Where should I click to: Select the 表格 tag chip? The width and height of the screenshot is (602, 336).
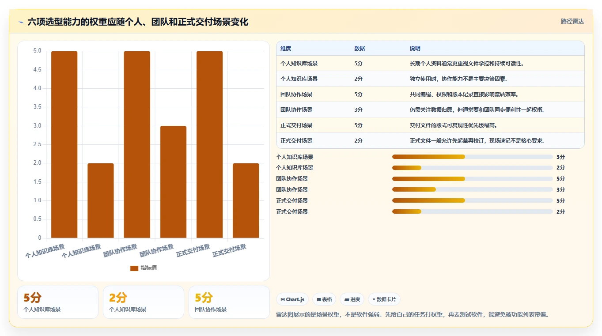point(324,299)
